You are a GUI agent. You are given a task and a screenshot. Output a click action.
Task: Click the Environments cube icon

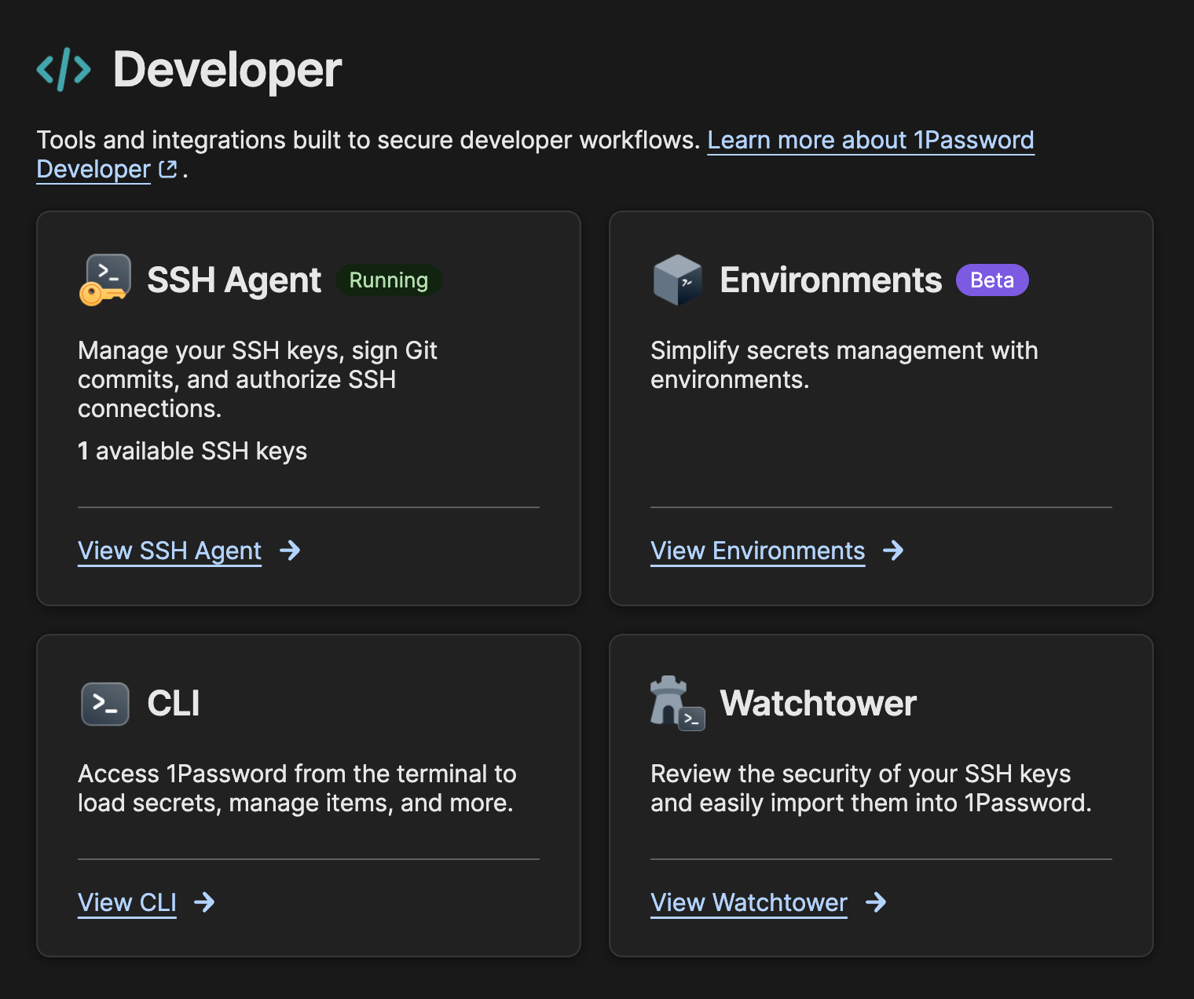pyautogui.click(x=677, y=280)
